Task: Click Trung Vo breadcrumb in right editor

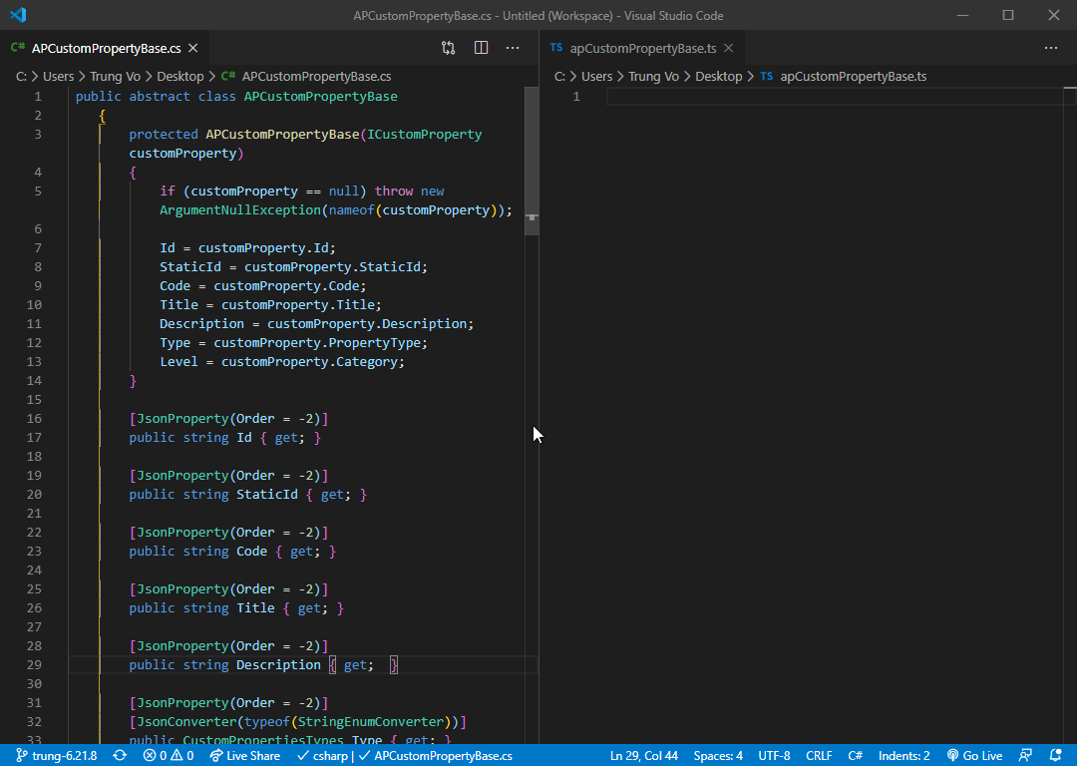Action: click(x=653, y=76)
